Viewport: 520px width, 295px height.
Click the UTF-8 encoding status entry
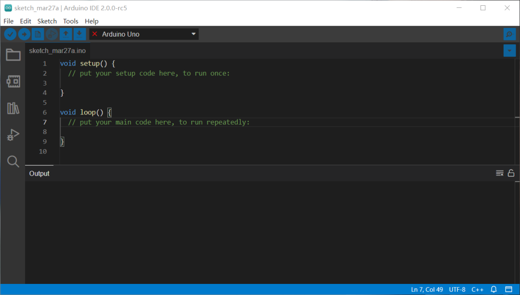click(457, 289)
